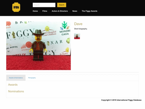Click the Nominations heading
The width and height of the screenshot is (145, 109).
pos(16,91)
